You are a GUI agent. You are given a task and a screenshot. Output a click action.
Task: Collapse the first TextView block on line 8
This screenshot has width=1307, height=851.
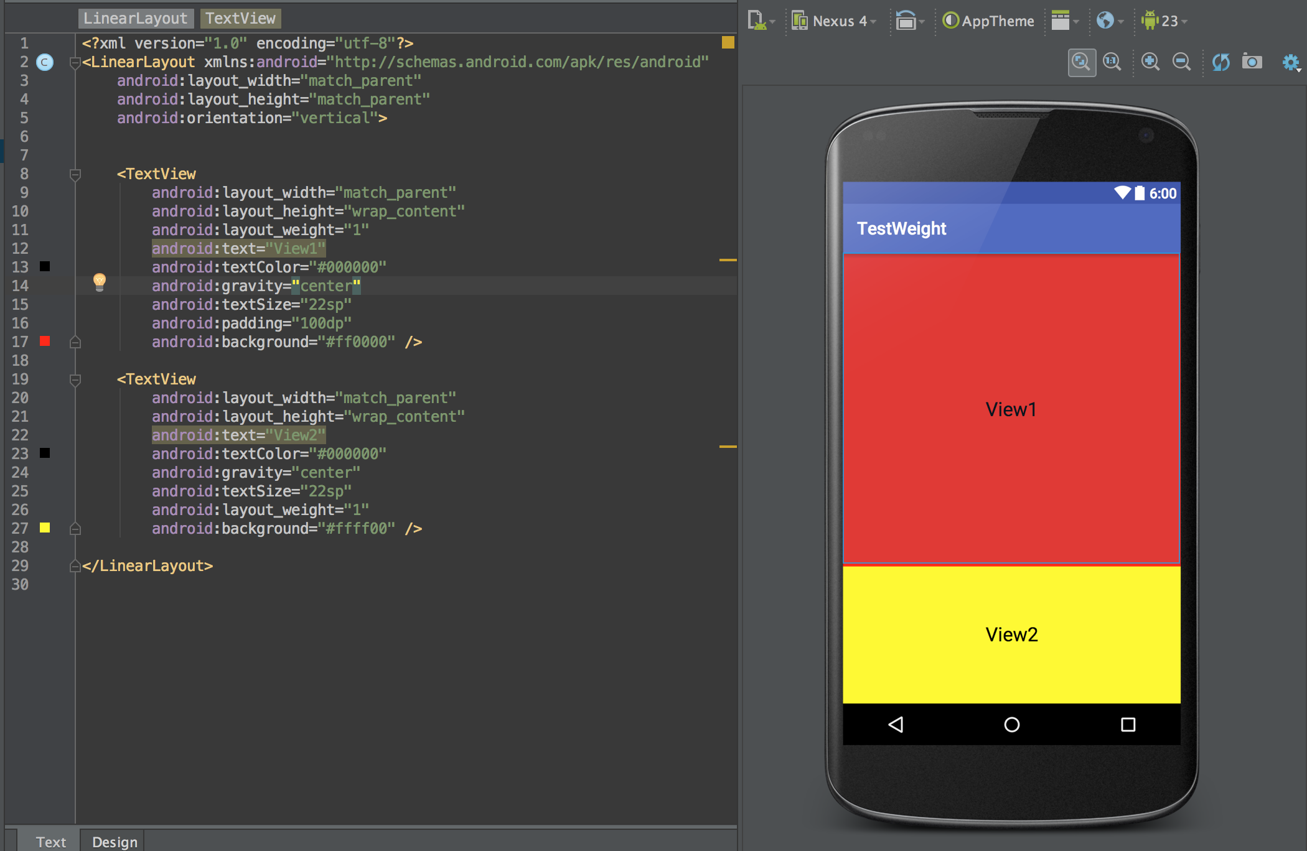[75, 175]
